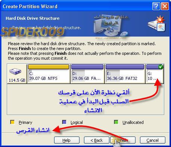Click the hard disk drive icon showing 114.5 GB

(15, 72)
